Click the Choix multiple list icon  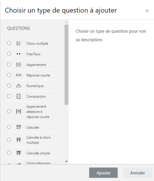tap(19, 43)
